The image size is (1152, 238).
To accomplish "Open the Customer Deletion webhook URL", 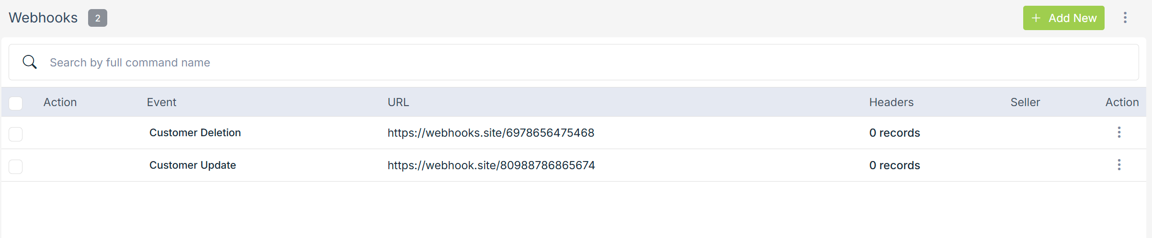I will point(491,133).
